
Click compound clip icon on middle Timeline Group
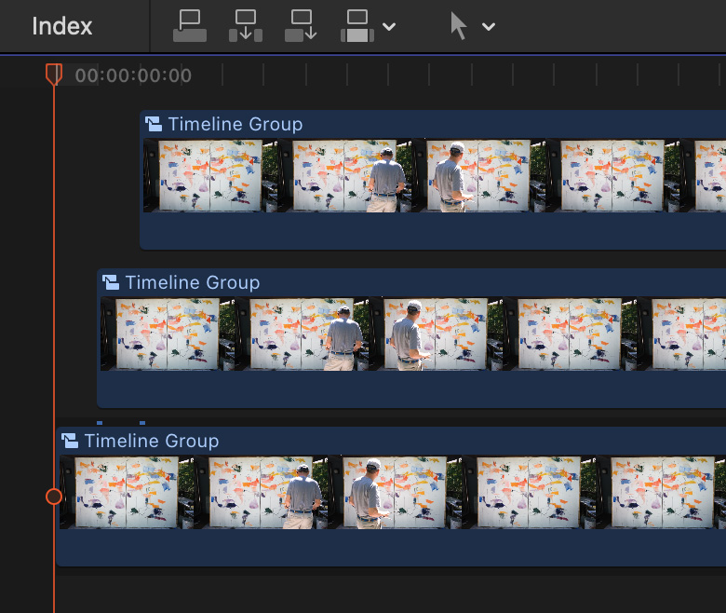(x=111, y=282)
